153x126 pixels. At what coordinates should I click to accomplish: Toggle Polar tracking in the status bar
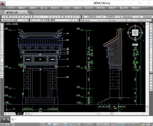click(x=52, y=124)
